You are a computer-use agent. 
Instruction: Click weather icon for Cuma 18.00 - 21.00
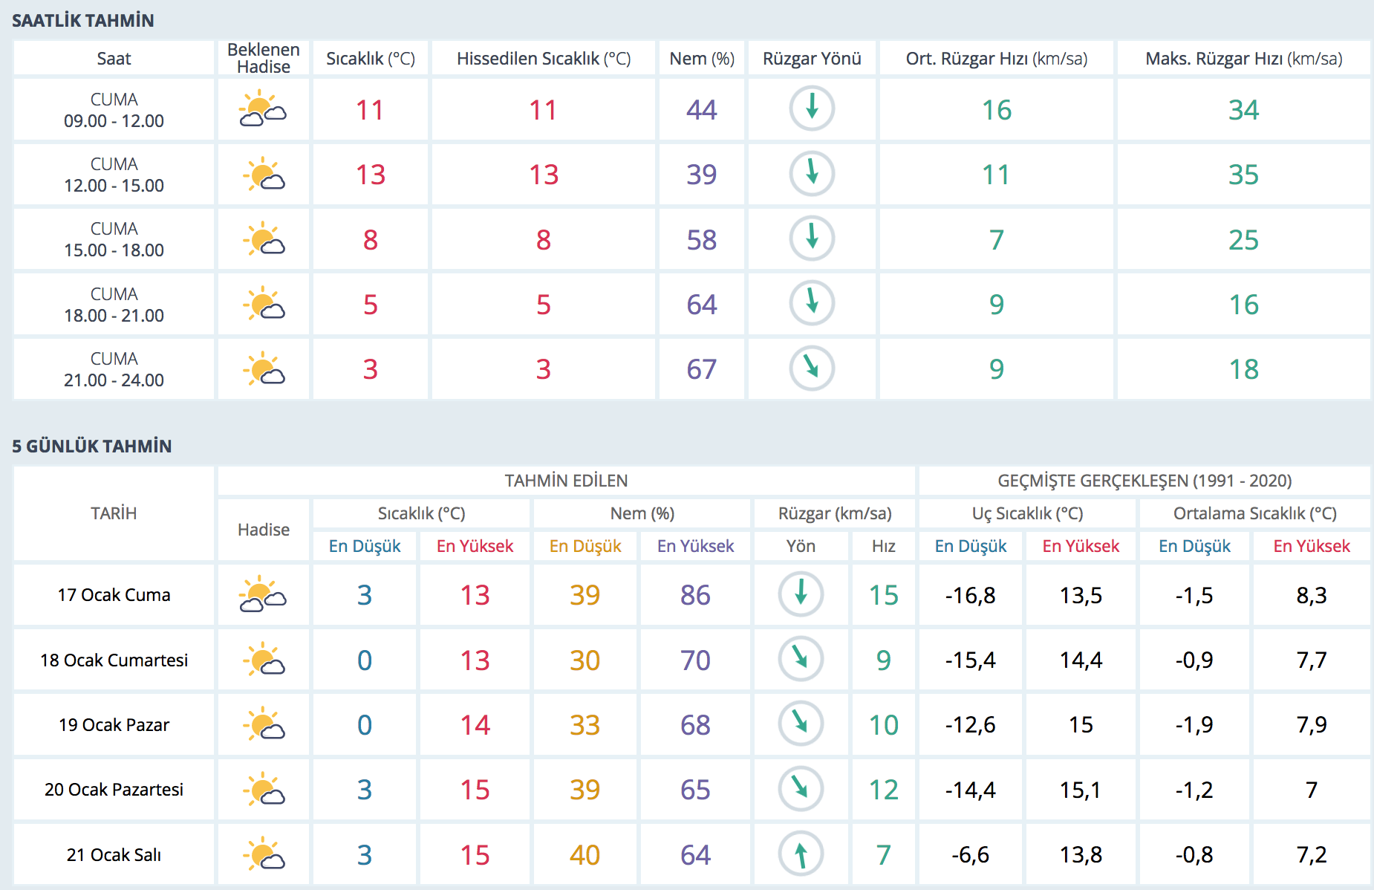[263, 304]
